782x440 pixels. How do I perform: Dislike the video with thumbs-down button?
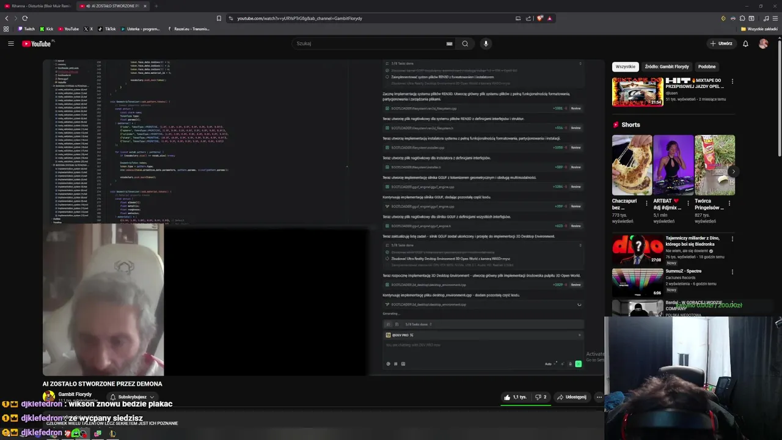coord(541,397)
